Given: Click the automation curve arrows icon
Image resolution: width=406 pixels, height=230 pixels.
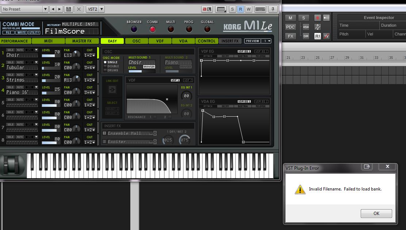Looking at the screenshot, I should point(317,27).
